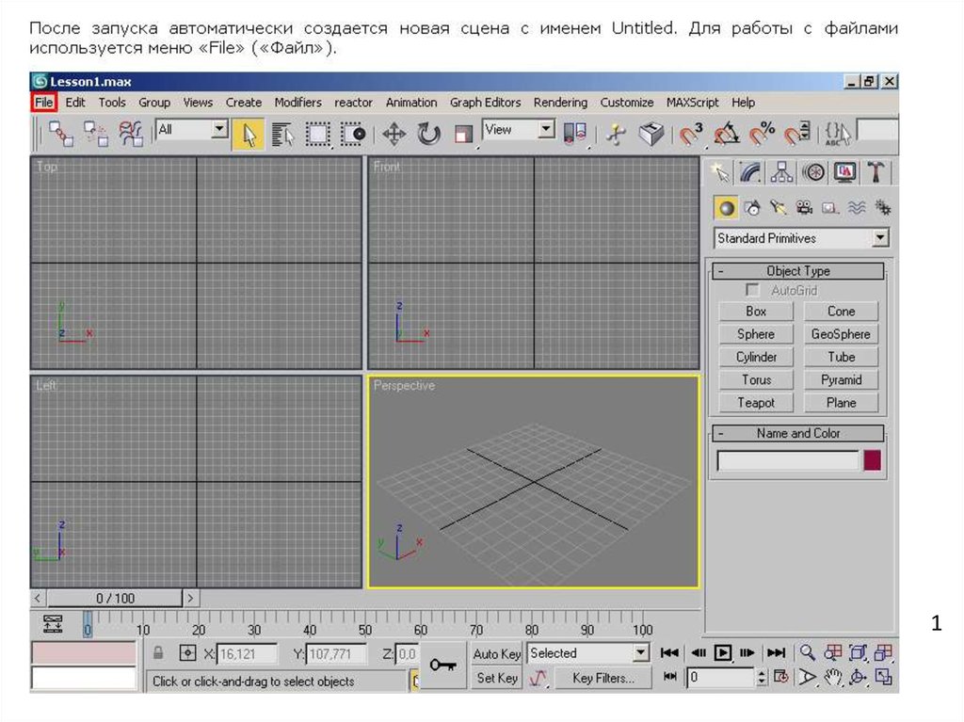
Task: Toggle Auto Key animation mode
Action: point(496,653)
